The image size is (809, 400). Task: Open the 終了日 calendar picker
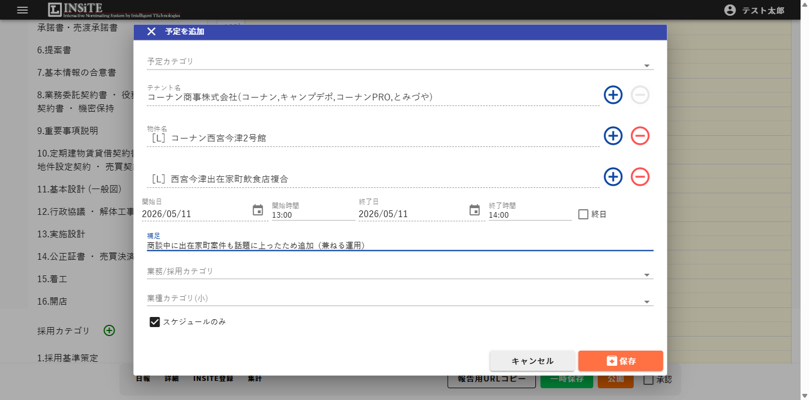coord(475,210)
